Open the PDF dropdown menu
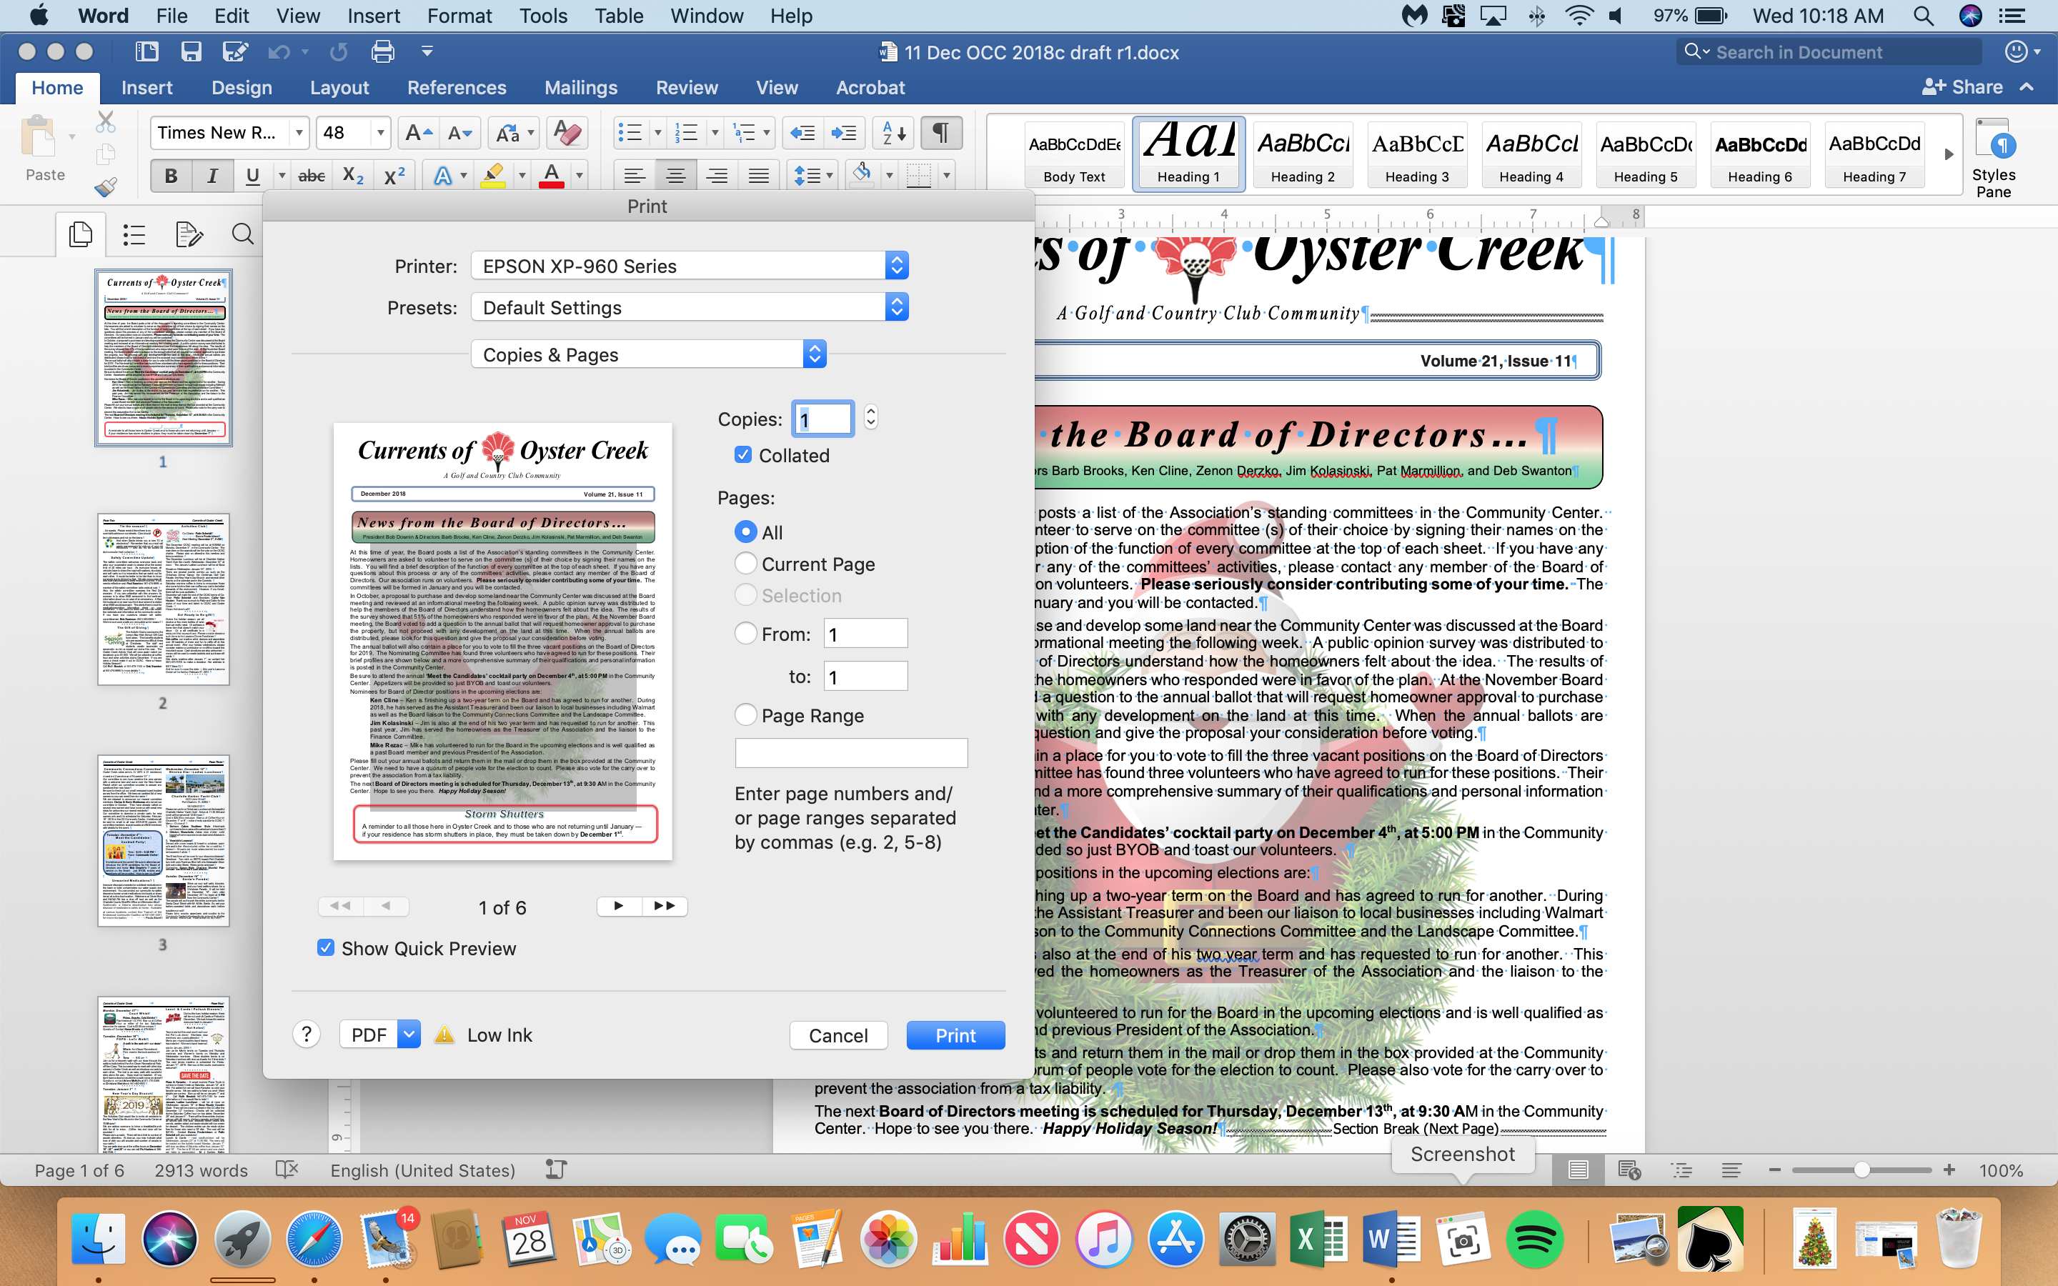Viewport: 2058px width, 1286px height. (x=409, y=1035)
